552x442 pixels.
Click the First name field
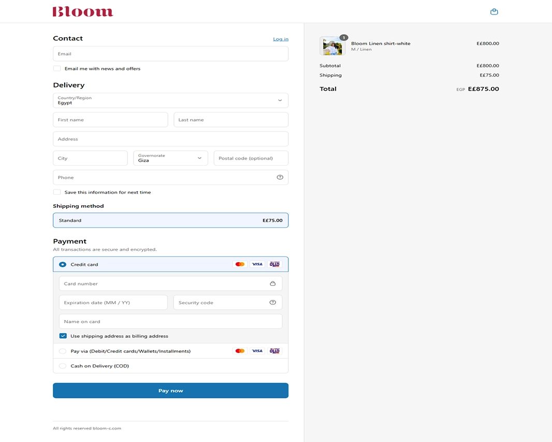110,120
